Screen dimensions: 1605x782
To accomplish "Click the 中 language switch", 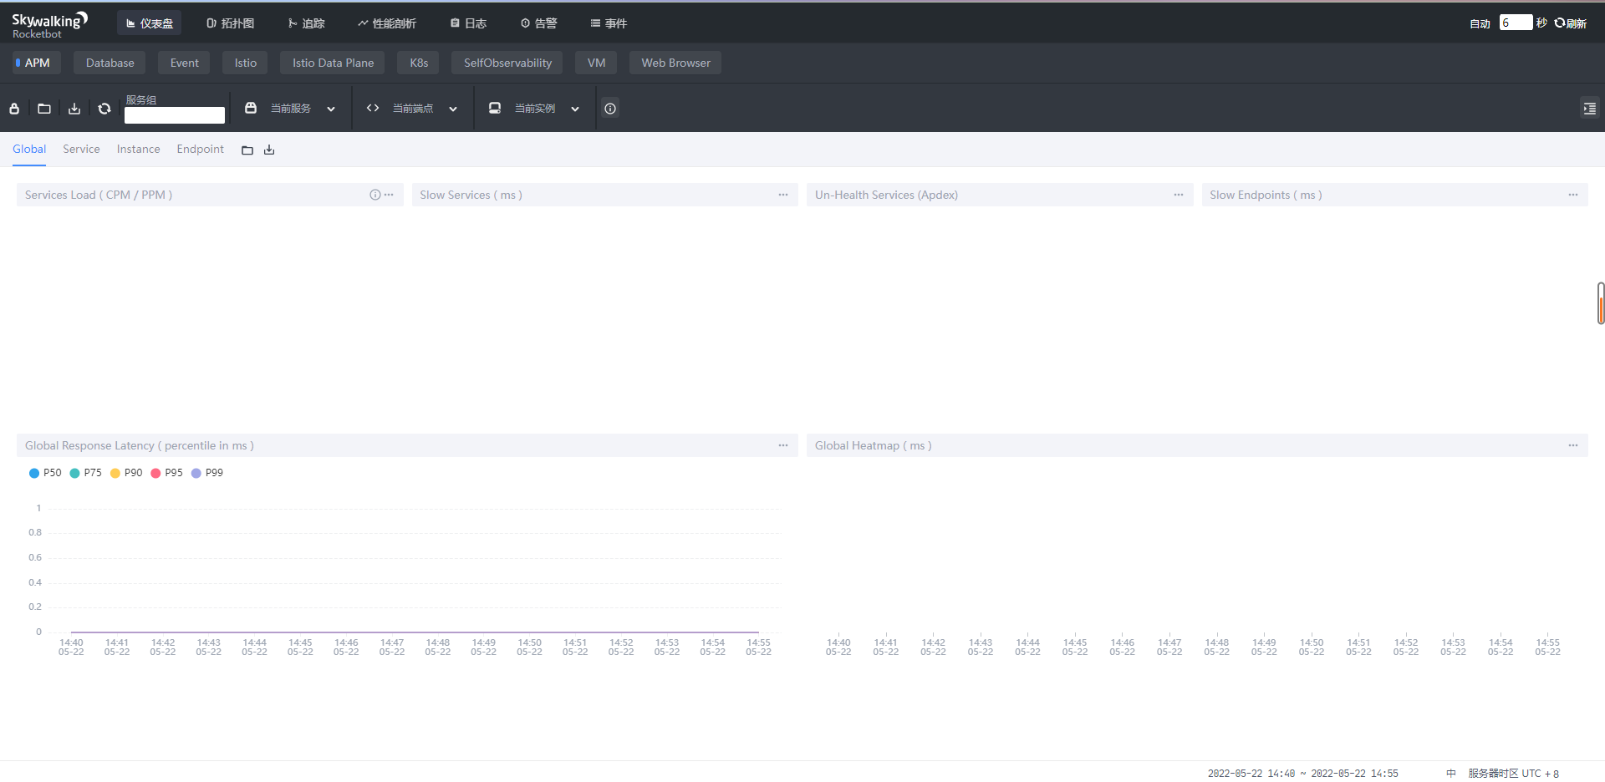I will [1450, 774].
